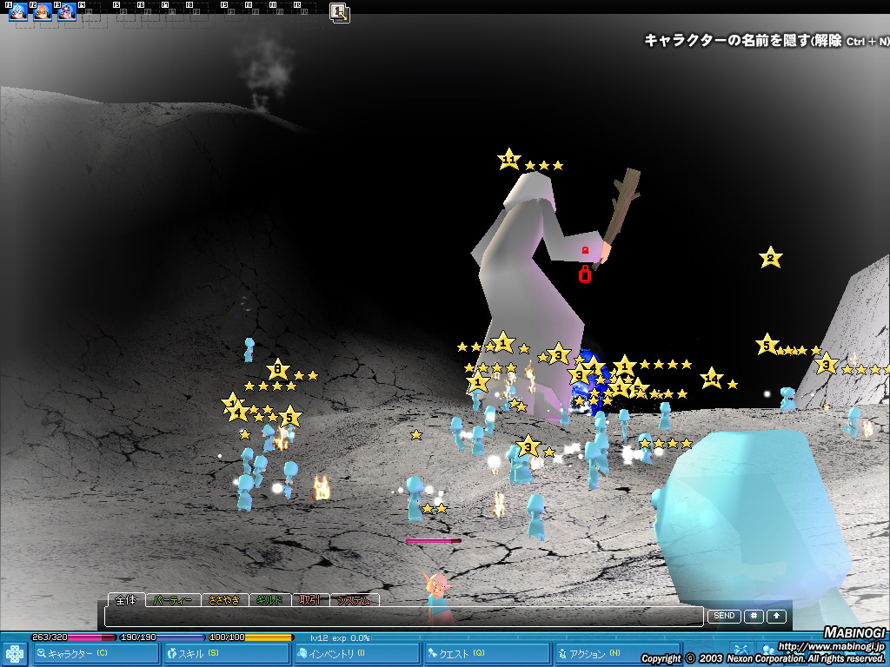
Task: Click the HP bar showing 263/320
Action: pyautogui.click(x=73, y=637)
